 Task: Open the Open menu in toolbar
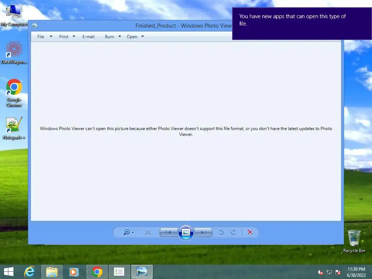click(132, 37)
